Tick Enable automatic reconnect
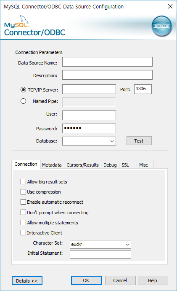 (x=23, y=202)
